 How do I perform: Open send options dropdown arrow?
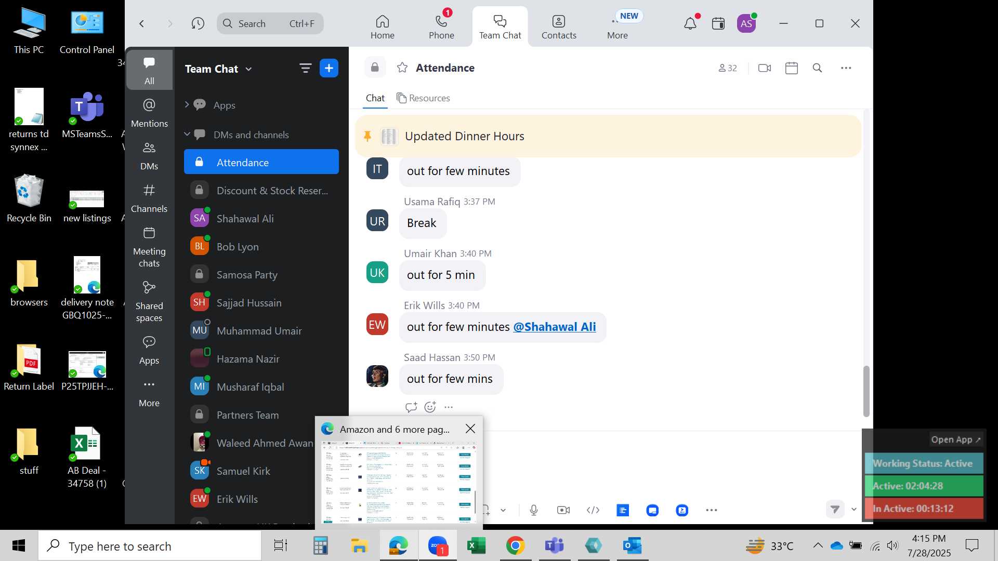853,510
